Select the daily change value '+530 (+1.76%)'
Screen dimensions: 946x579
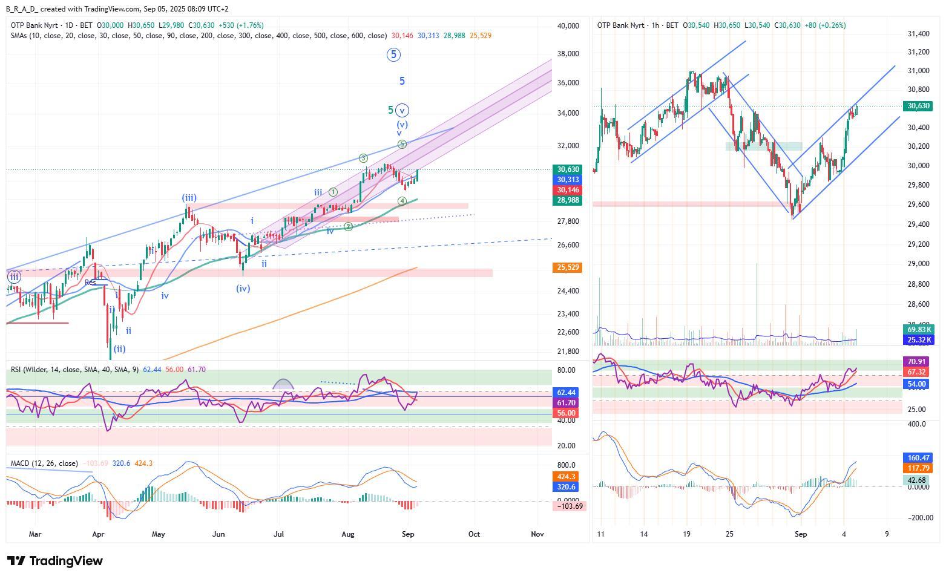pyautogui.click(x=240, y=25)
